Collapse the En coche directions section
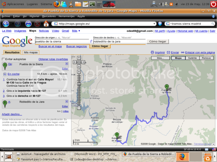Viewport: 217px width, 162px height. pos(4,74)
